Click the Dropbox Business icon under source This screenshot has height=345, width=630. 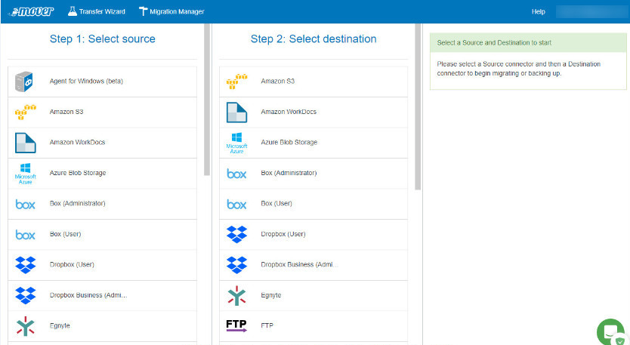click(26, 296)
